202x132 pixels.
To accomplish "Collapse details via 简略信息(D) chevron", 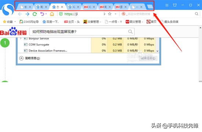I will [21, 58].
